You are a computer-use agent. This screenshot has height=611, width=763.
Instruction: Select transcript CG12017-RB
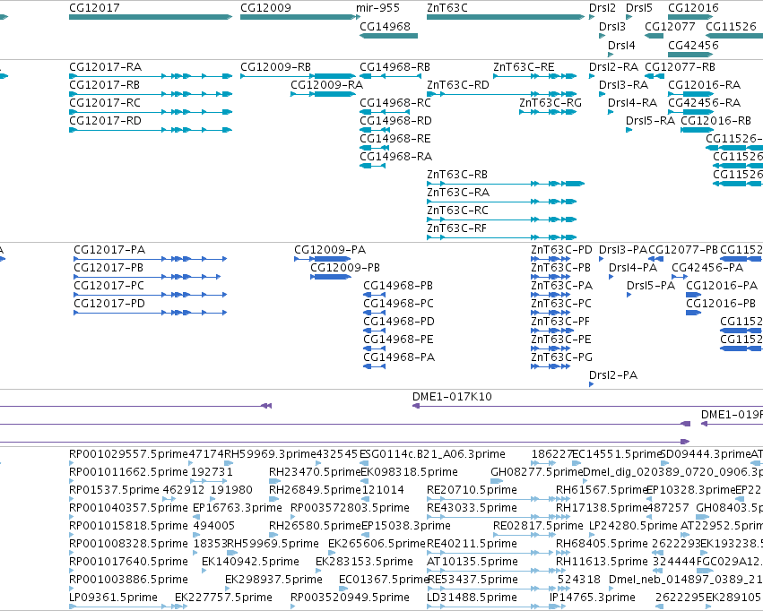105,84
